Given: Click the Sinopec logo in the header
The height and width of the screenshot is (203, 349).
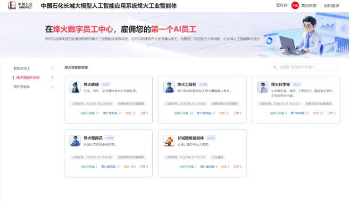Looking at the screenshot, I should point(18,6).
